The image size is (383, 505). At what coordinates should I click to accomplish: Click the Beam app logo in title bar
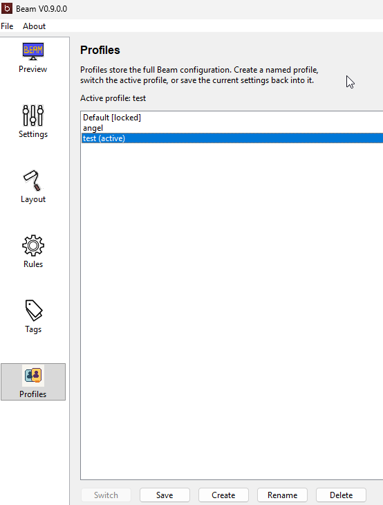[x=7, y=8]
